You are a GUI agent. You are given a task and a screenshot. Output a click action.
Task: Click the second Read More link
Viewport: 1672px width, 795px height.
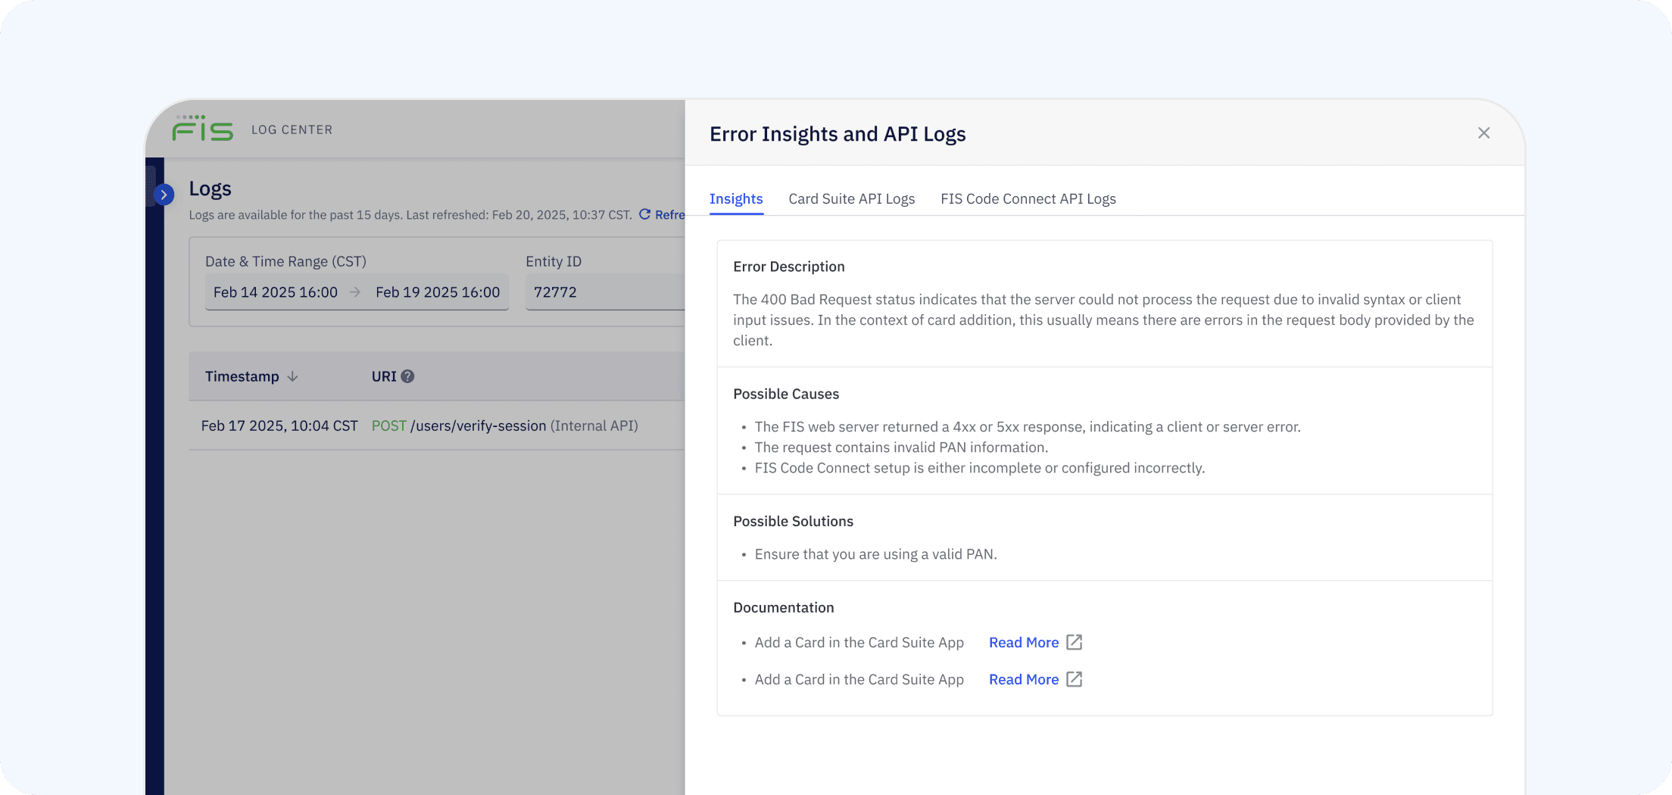coord(1023,679)
